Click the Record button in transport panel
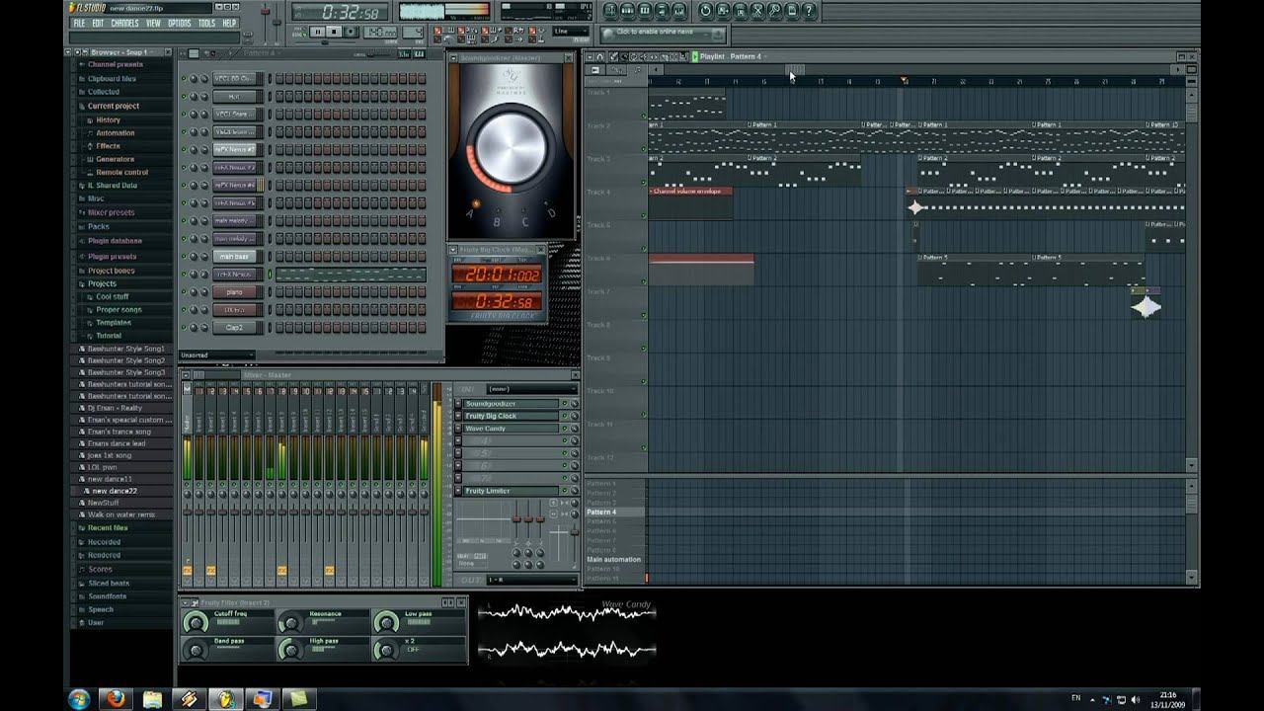The width and height of the screenshot is (1264, 711). (x=350, y=32)
